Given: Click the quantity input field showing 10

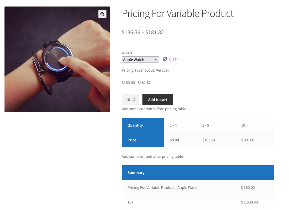Looking at the screenshot, I should coord(128,100).
